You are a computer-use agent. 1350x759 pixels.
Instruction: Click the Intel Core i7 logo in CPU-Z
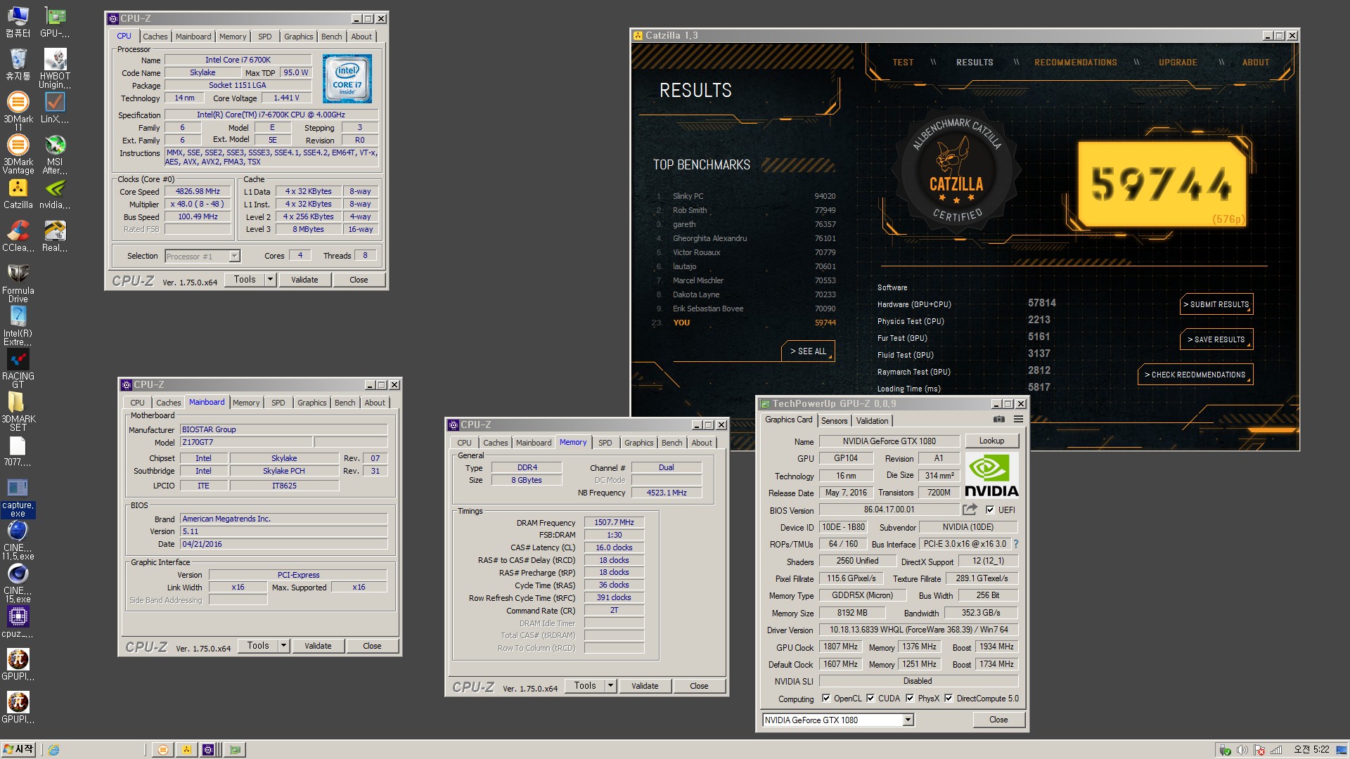pos(347,79)
